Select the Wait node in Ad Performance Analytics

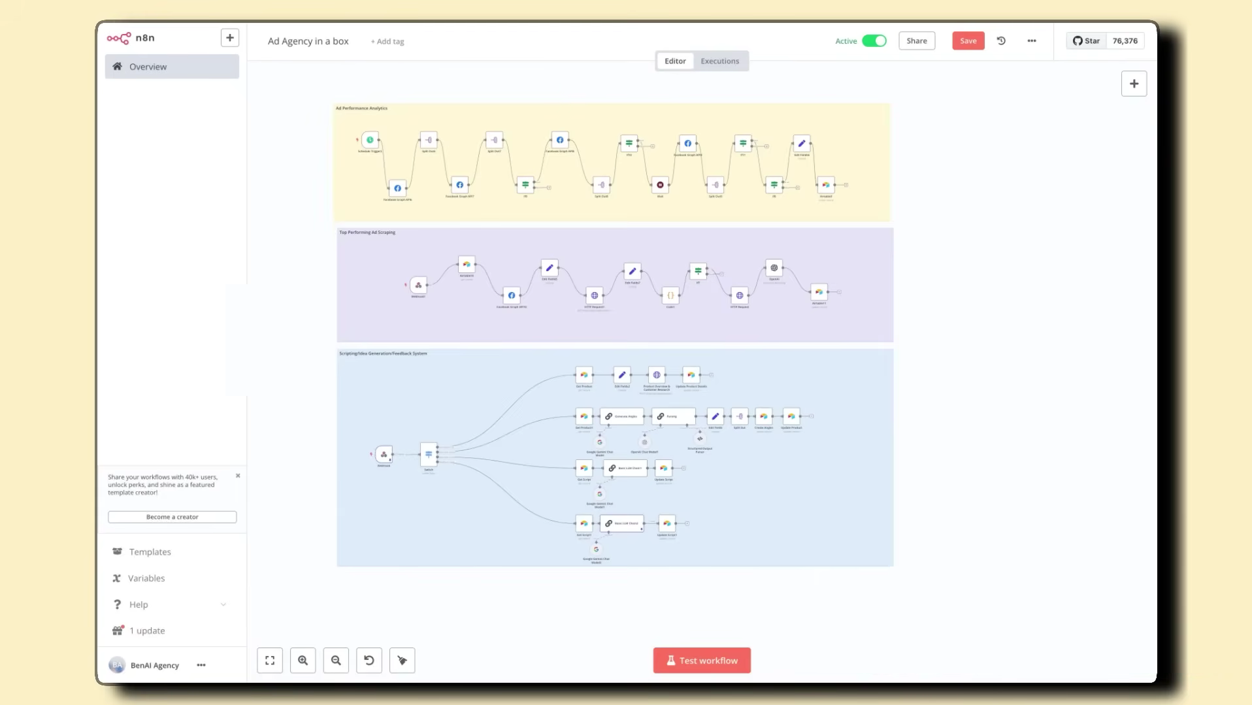coord(660,185)
